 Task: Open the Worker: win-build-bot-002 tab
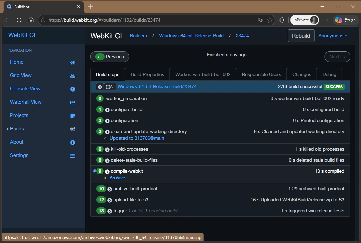[203, 74]
